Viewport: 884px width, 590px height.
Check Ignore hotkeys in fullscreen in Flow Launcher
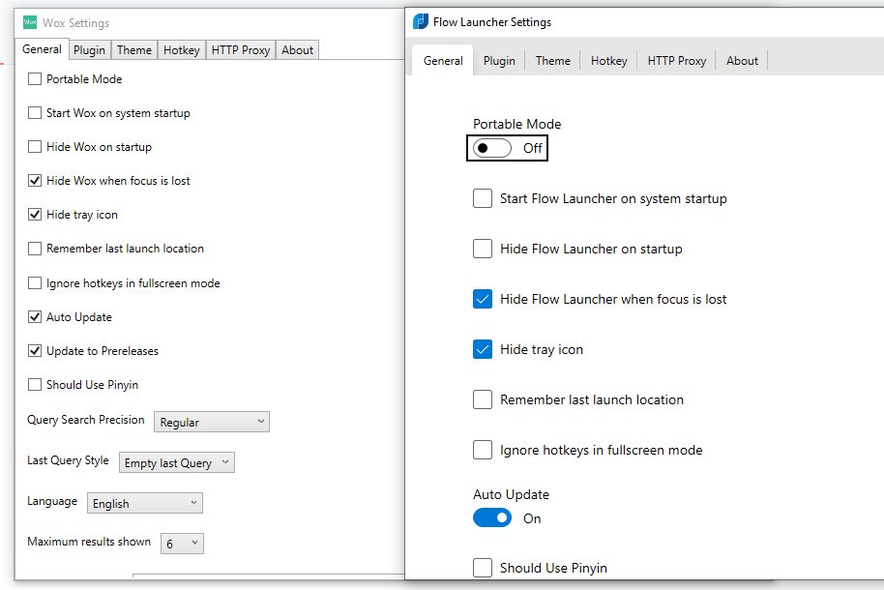[483, 450]
